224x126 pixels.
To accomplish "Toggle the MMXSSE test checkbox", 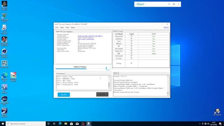I will 132,43.
